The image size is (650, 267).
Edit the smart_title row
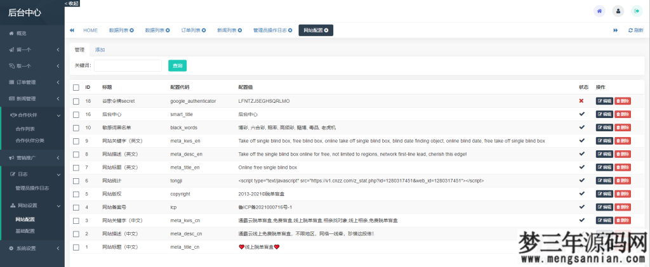point(604,114)
